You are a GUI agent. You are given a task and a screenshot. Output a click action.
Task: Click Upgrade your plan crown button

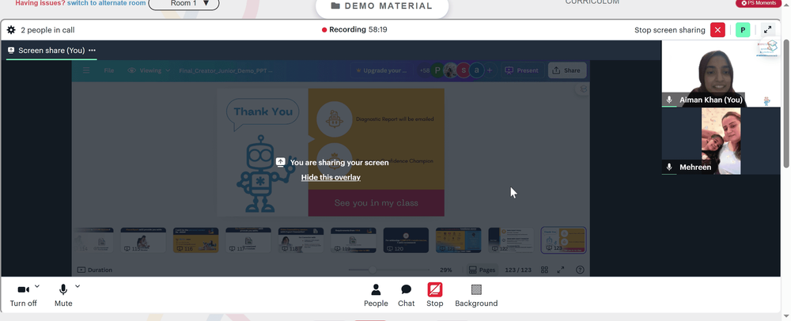tap(382, 70)
